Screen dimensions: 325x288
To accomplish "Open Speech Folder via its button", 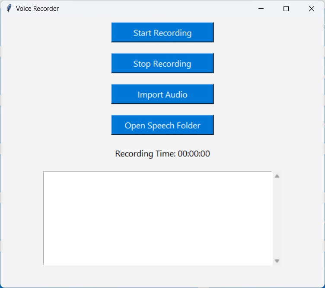I will (162, 125).
